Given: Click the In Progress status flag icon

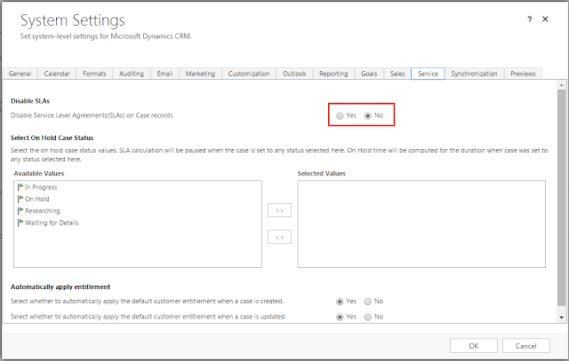Looking at the screenshot, I should click(20, 187).
